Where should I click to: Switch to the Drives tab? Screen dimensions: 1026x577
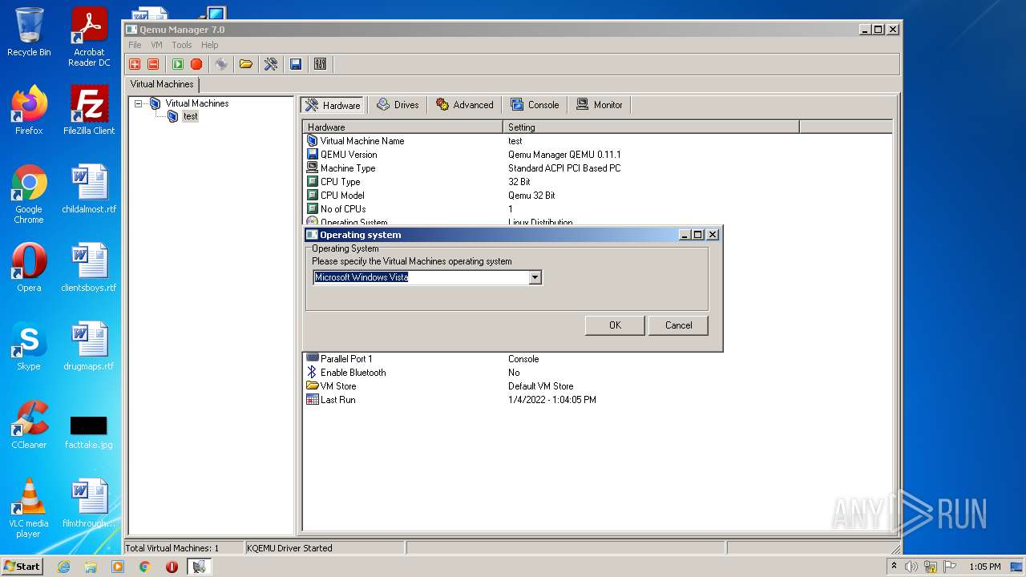[x=398, y=105]
